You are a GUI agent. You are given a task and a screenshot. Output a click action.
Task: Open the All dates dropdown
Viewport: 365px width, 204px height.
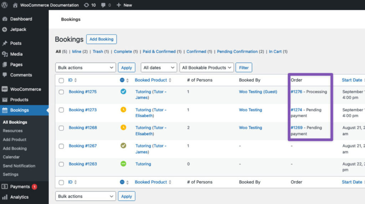coord(159,67)
